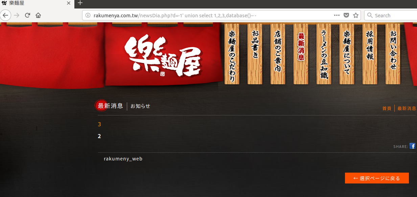This screenshot has height=197, width=417.
Task: Open お問い合わせ menu plank
Action: 393,54
